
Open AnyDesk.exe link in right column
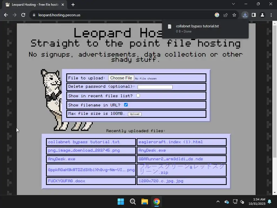152,150
